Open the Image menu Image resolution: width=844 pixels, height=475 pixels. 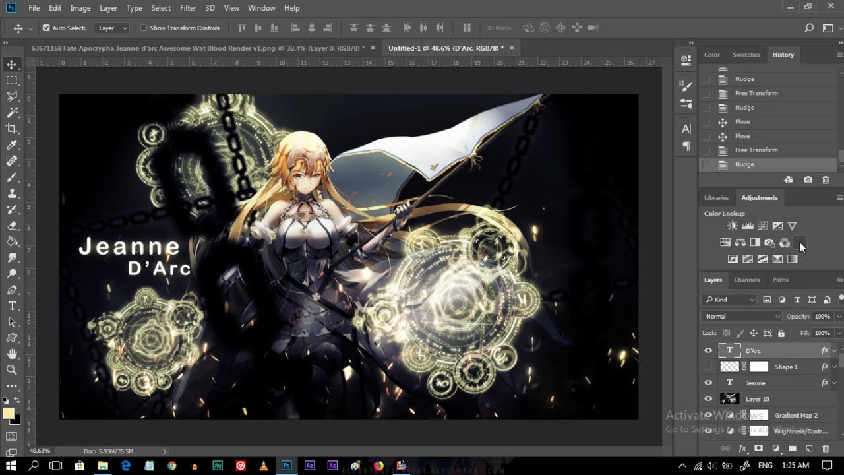80,8
